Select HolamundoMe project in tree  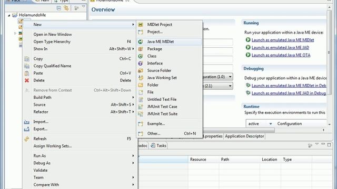[32, 15]
